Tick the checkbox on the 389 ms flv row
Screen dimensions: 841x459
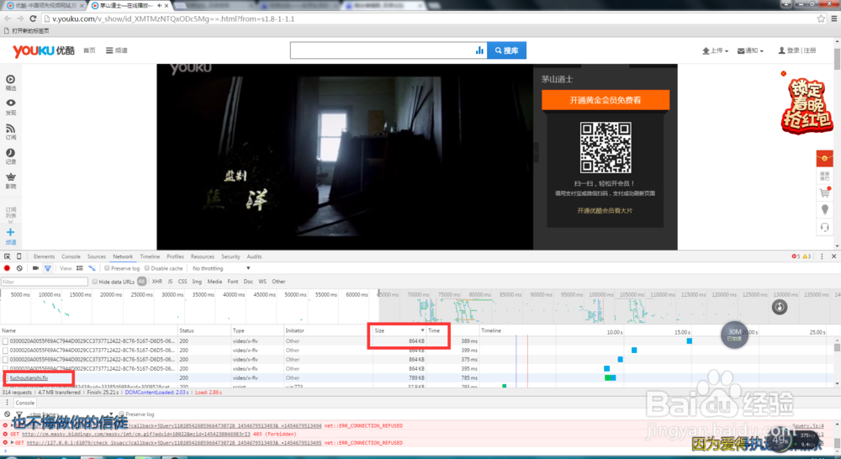coord(5,341)
